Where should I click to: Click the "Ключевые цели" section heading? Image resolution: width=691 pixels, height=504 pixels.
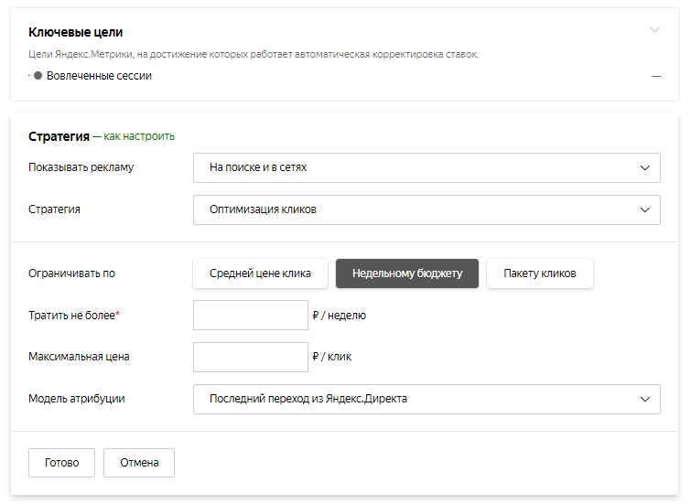tap(75, 33)
